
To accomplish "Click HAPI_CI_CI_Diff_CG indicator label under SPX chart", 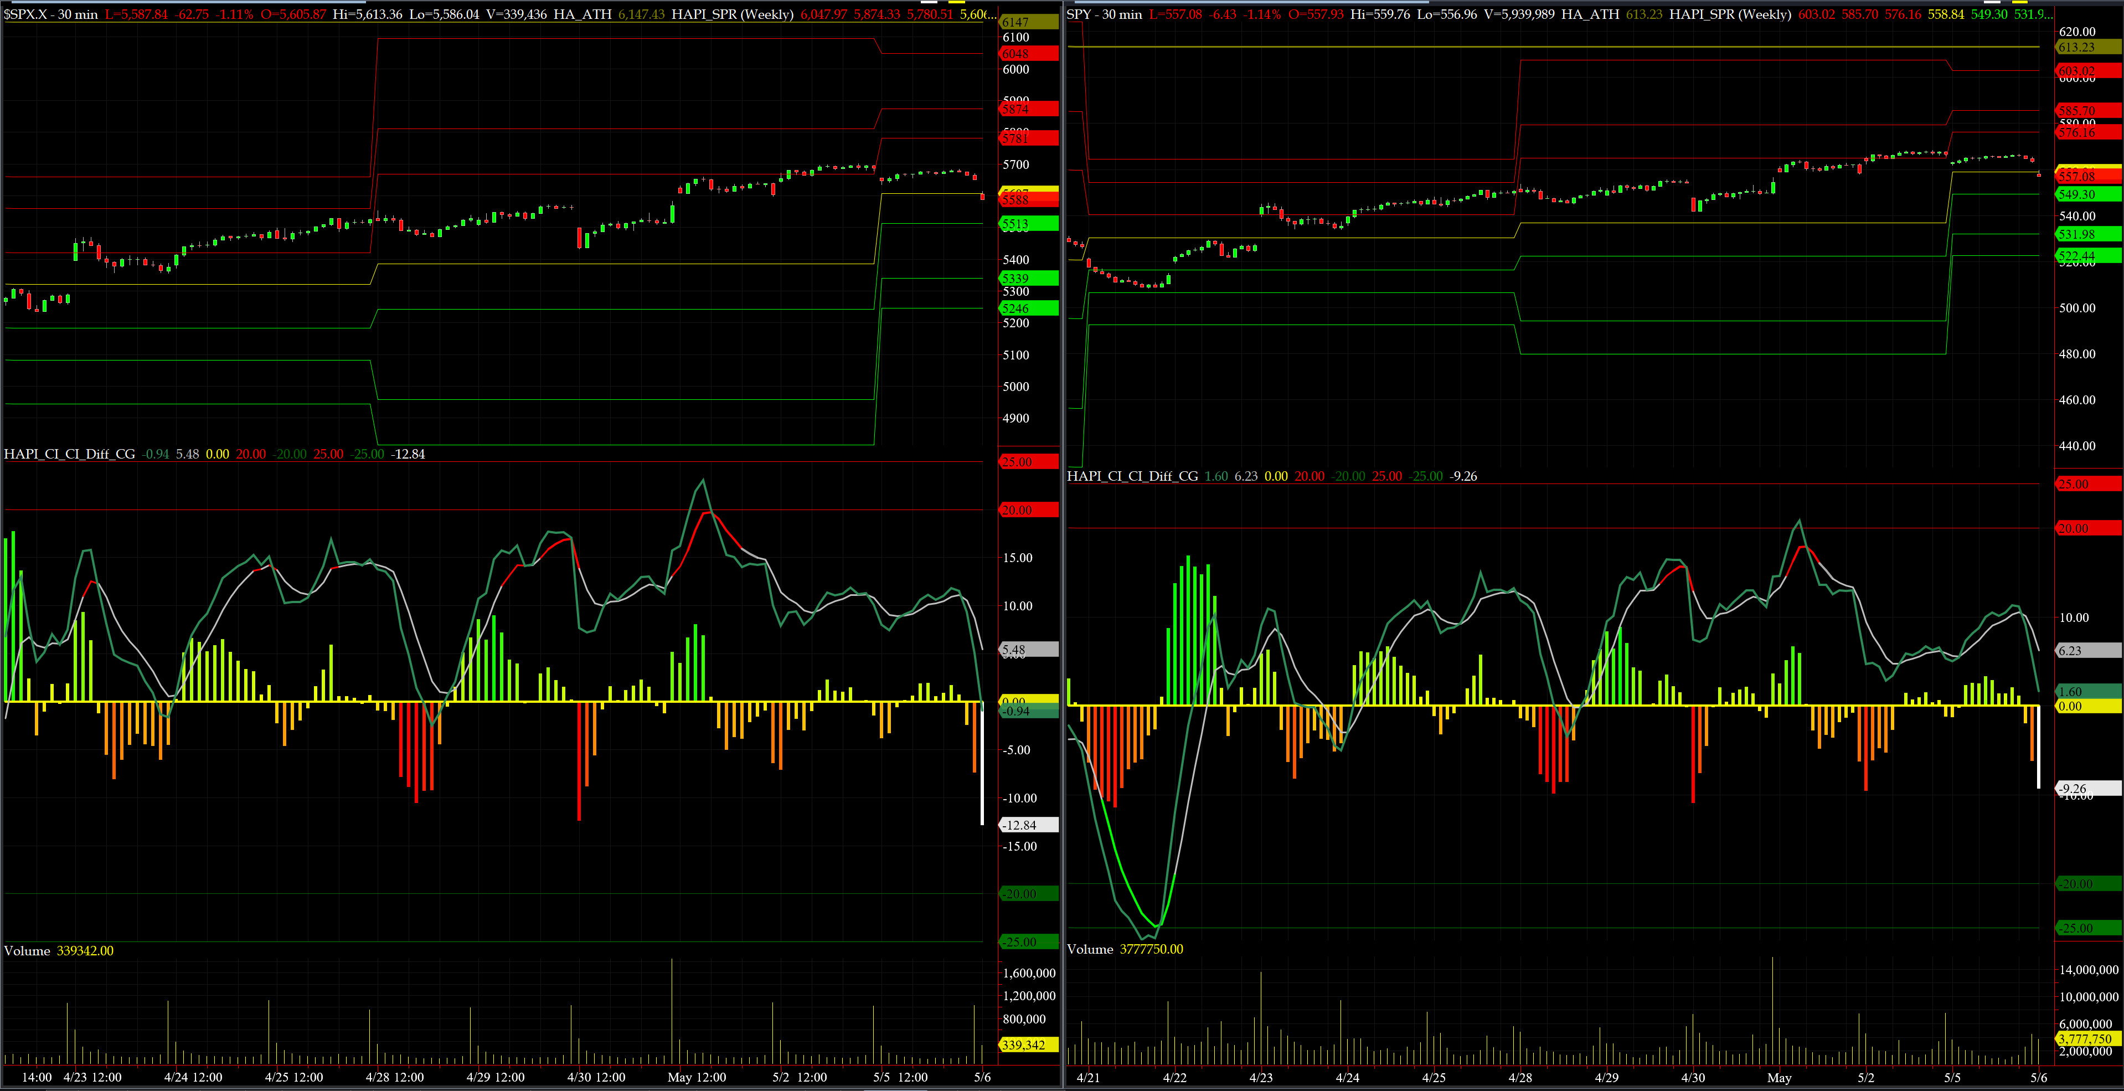I will click(x=69, y=454).
